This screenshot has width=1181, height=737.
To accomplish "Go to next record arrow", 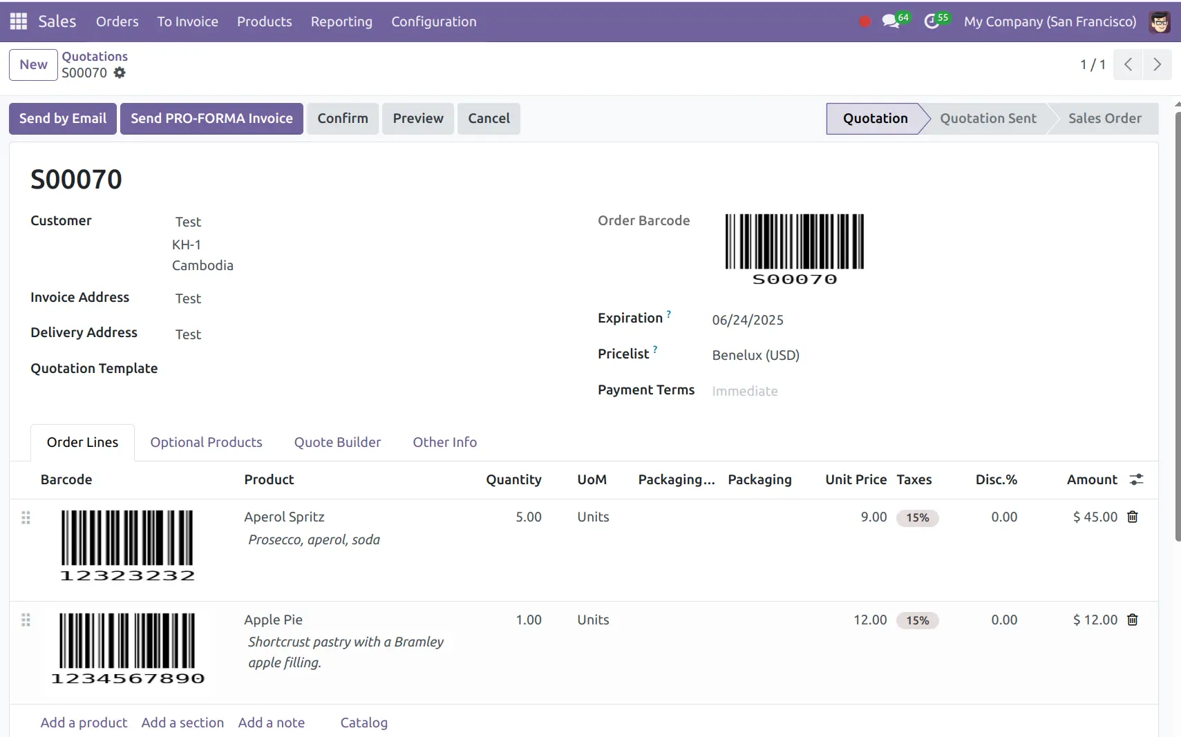I will 1157,64.
